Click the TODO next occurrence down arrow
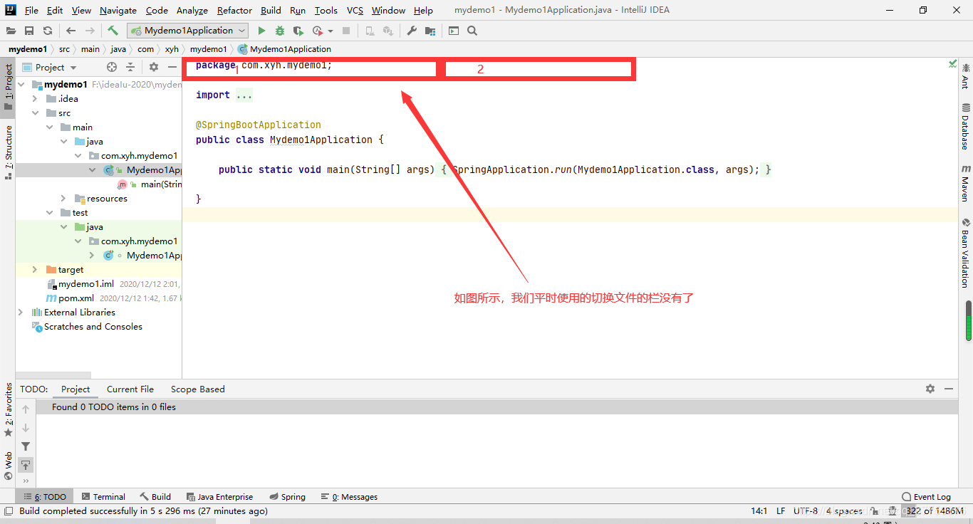The width and height of the screenshot is (973, 524). (26, 428)
